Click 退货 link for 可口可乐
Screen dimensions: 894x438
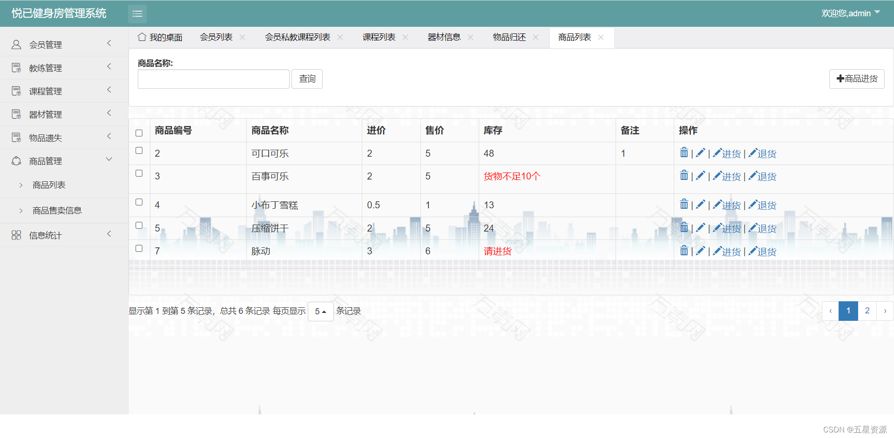[x=762, y=153]
